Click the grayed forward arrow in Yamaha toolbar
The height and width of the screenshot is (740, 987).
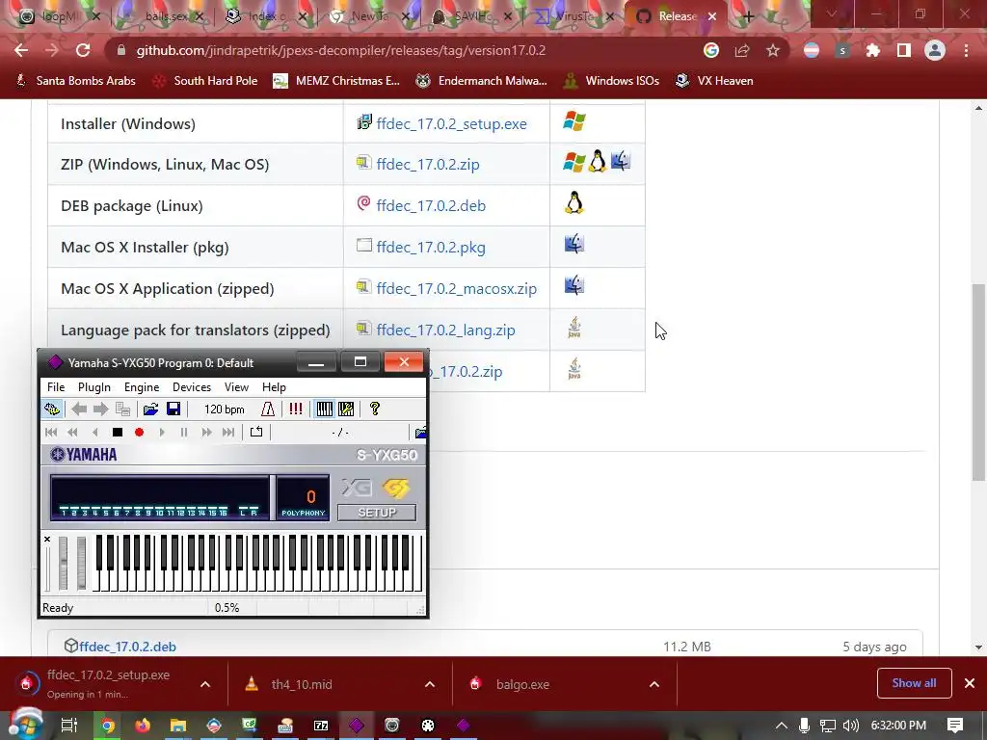(x=100, y=410)
